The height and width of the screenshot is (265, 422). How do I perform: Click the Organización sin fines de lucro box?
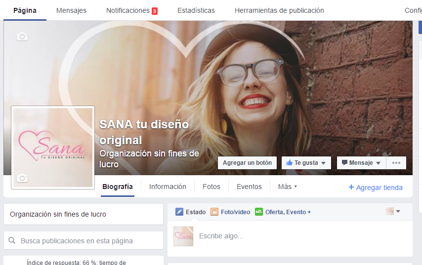click(x=84, y=214)
